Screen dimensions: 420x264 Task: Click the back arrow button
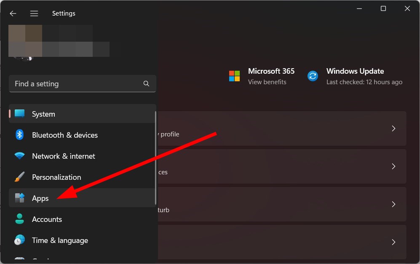(x=13, y=13)
